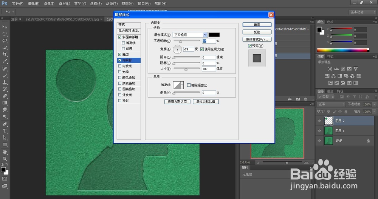378x199 pixels.
Task: Open the 窗口(W) menu
Action: pos(144,4)
